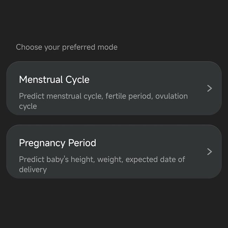The height and width of the screenshot is (228, 228).
Task: Click the 'Predict baby's height, weight' description
Action: click(x=102, y=164)
